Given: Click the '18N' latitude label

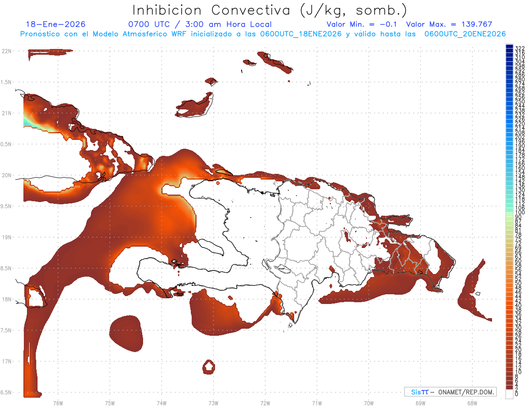Looking at the screenshot, I should [x=6, y=300].
